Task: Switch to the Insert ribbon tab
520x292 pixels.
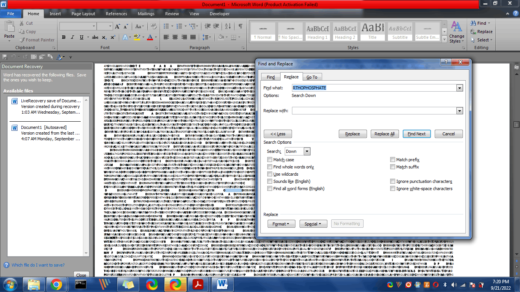Action: (x=55, y=14)
